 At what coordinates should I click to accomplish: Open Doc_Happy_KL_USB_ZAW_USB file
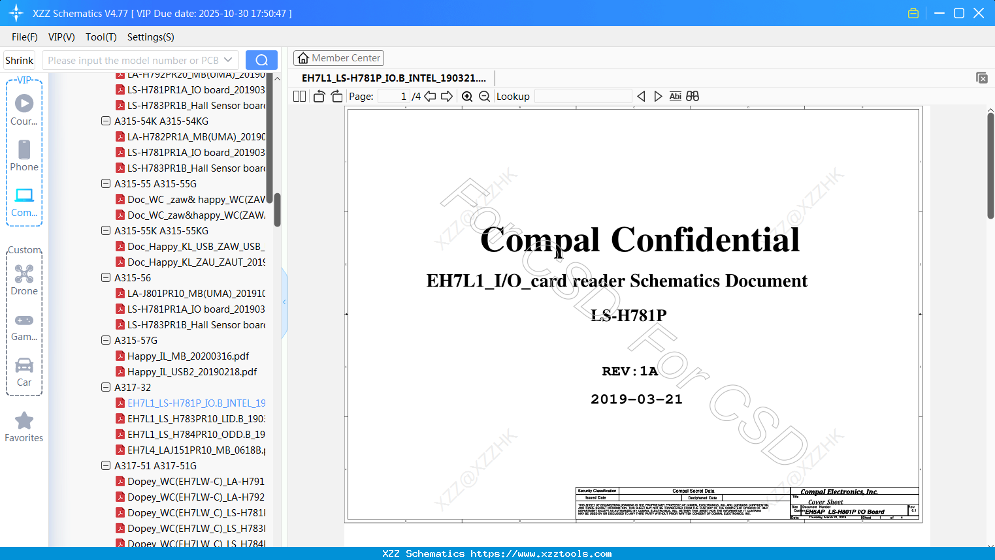[196, 246]
